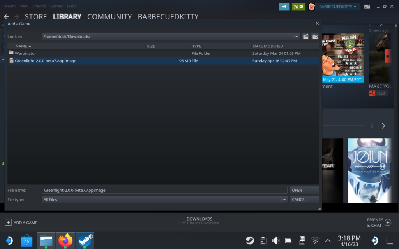Show next items with the right chevron
Viewport: 399px width, 249px height.
click(x=383, y=126)
